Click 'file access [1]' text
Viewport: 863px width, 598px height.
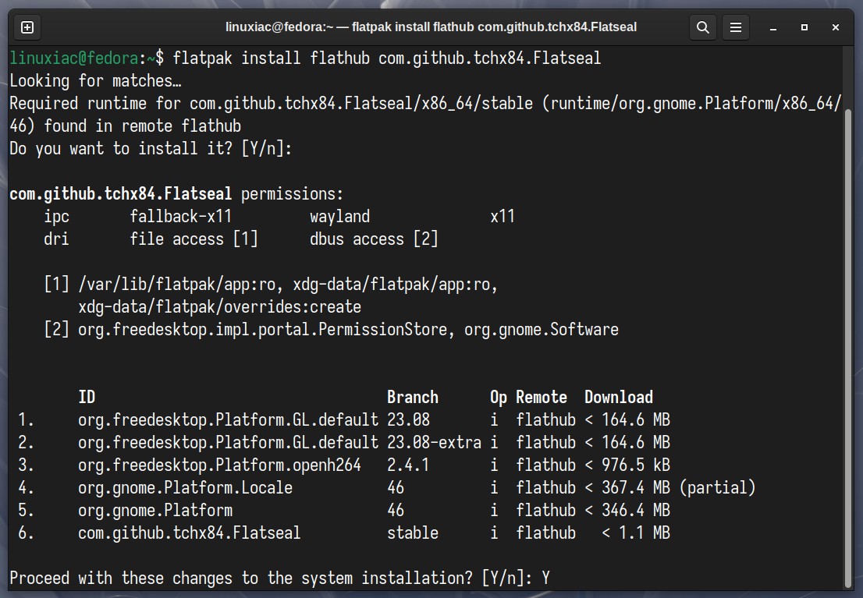tap(194, 239)
